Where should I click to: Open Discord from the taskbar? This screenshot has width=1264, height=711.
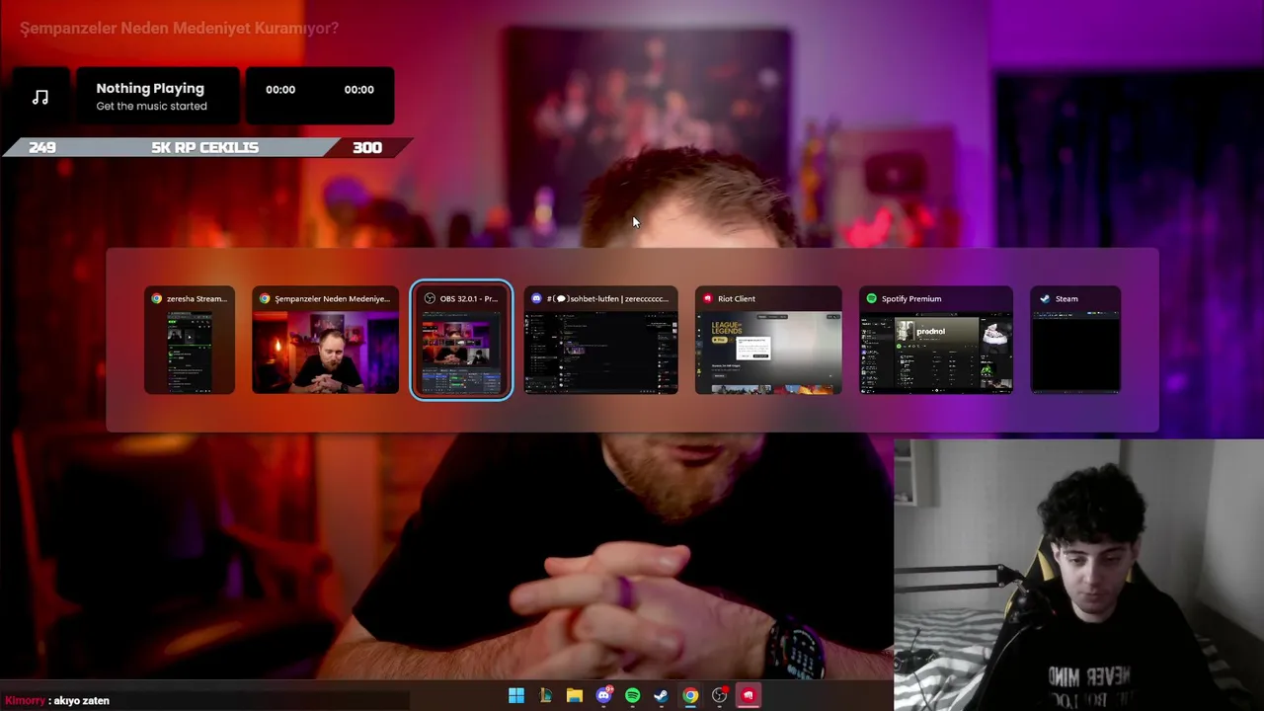click(x=603, y=696)
